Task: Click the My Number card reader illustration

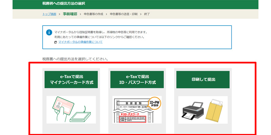Action: (x=71, y=110)
